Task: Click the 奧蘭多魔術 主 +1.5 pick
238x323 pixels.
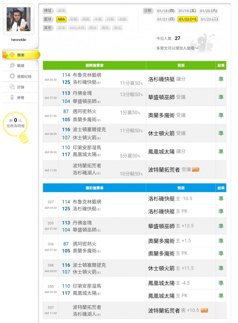Action: point(170,241)
